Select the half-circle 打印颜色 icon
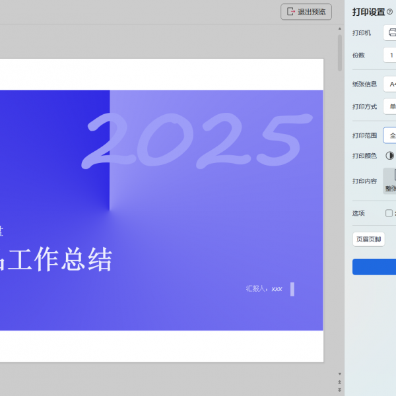The width and height of the screenshot is (396, 396). [389, 156]
